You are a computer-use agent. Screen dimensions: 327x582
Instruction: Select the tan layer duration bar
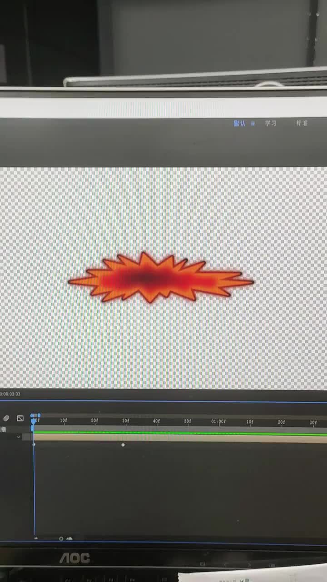tap(180, 438)
